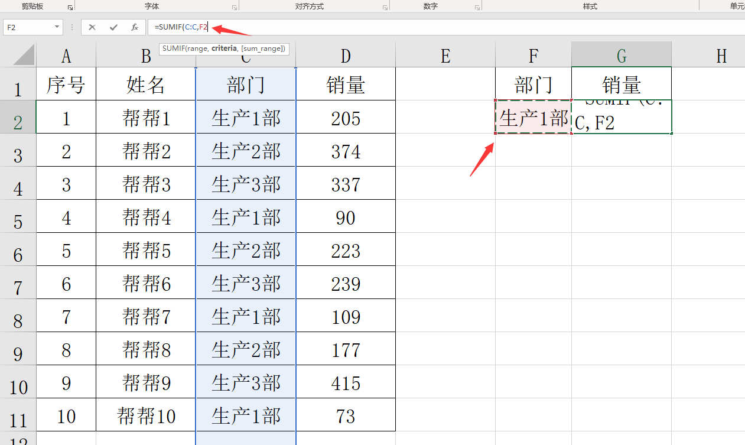Screen dimensions: 745x445
Task: Click the sales value 239
Action: click(346, 282)
